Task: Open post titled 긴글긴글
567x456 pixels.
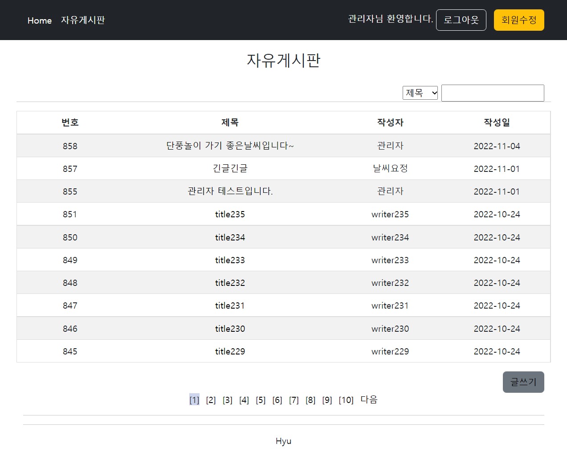Action: [230, 168]
